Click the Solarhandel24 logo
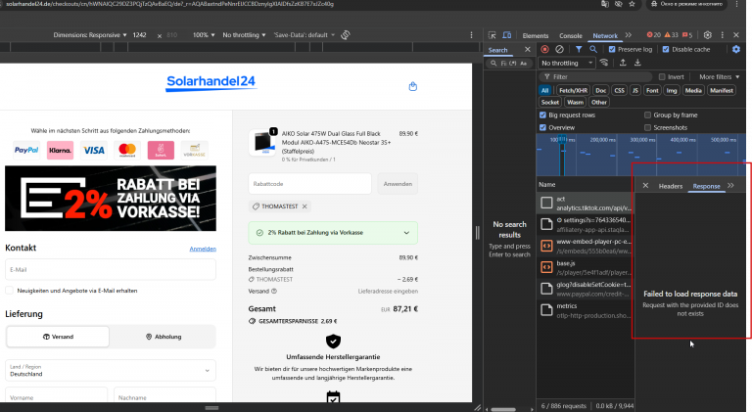 tap(211, 82)
